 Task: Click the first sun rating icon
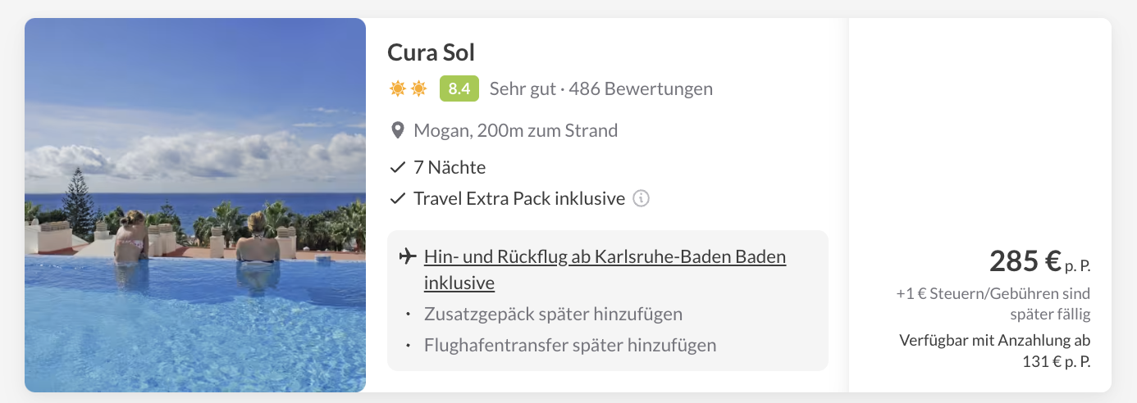click(398, 88)
